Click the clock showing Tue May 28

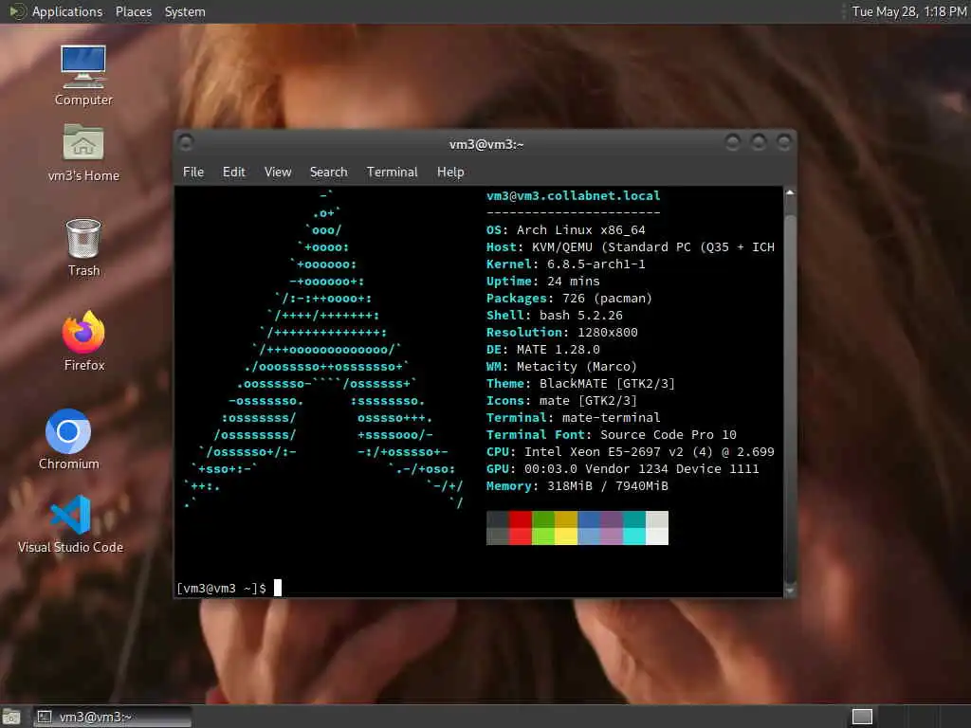click(909, 11)
